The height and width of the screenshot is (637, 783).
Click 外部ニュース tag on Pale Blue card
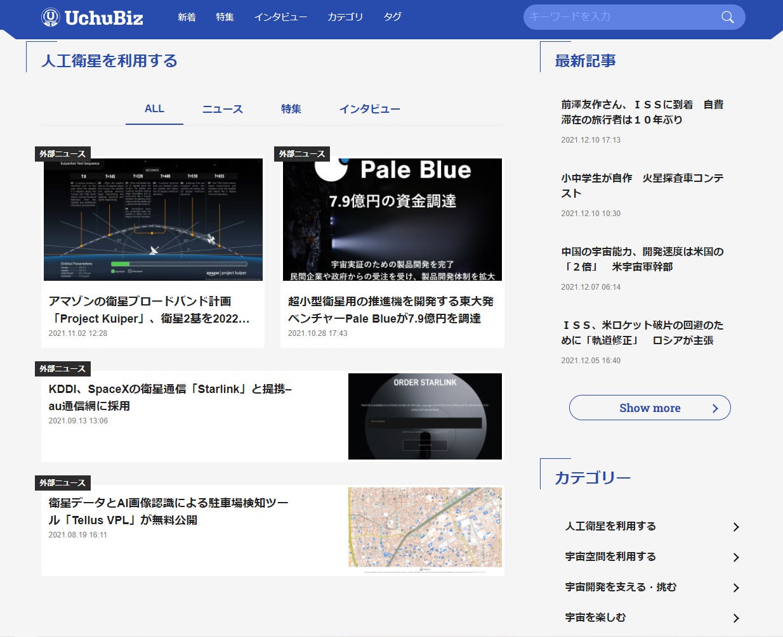pos(302,154)
